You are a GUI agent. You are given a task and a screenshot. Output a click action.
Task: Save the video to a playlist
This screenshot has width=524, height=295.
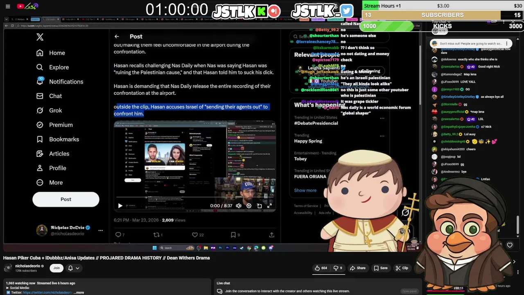(x=380, y=268)
